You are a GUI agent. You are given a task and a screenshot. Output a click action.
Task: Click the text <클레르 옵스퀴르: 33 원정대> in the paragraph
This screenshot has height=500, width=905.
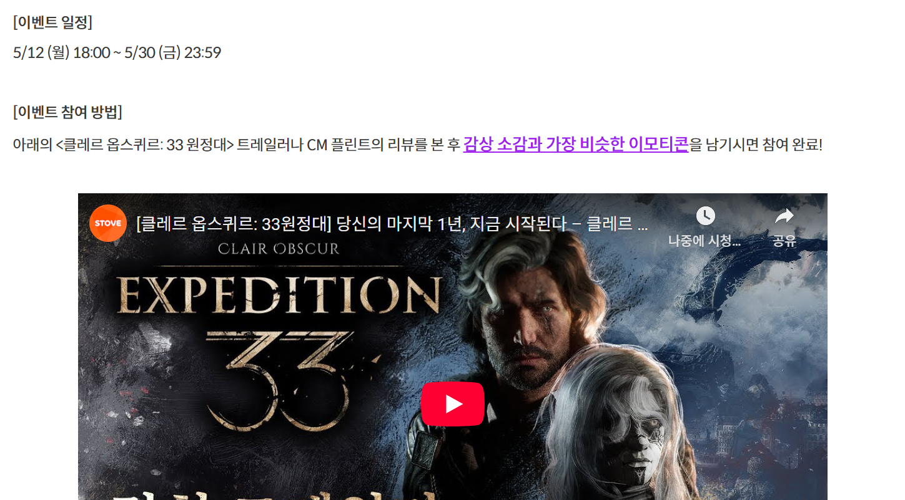[x=144, y=145]
